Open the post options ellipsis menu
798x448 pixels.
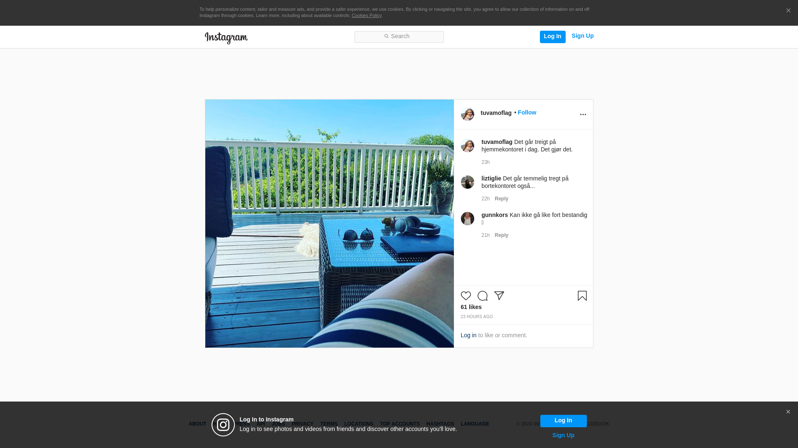click(583, 114)
